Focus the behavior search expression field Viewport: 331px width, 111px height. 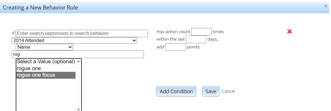click(82, 33)
